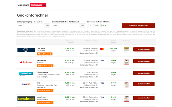Click the 75,00 € Bonus badge
Screen dimensions: 172x107
[44, 54]
